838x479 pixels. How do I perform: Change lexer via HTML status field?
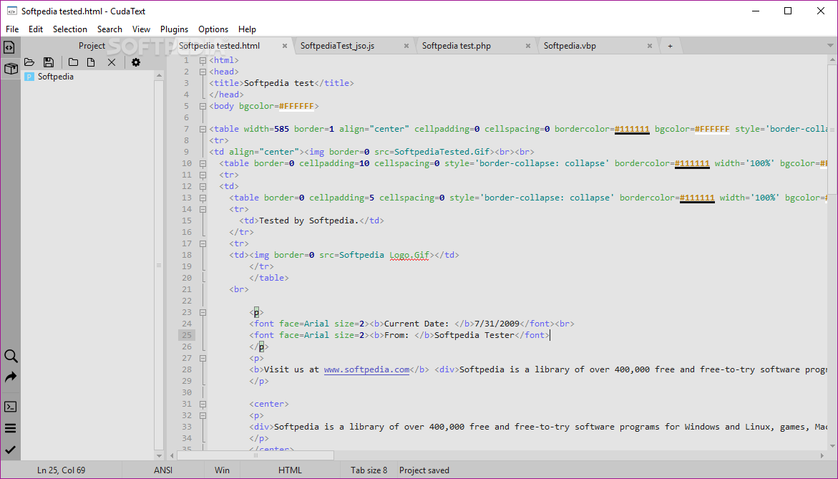point(291,470)
